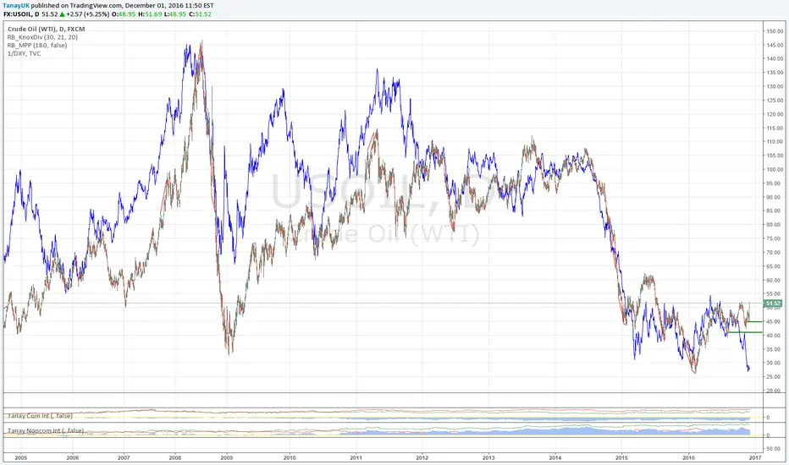Select the Crude Oil (WTI), D, FXCM legend

coord(47,29)
